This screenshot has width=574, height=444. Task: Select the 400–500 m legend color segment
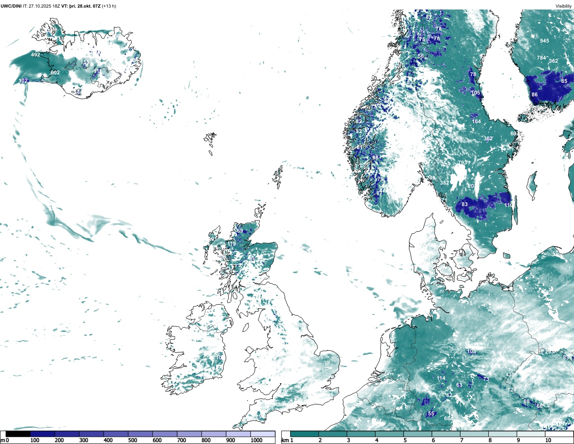(116, 434)
